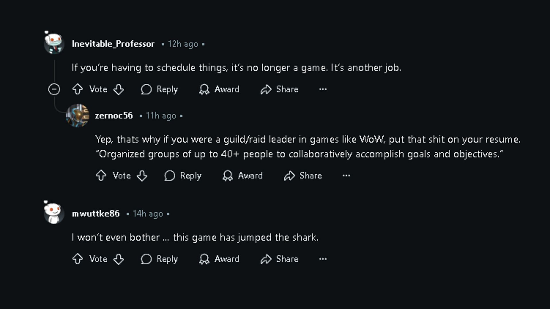Expand the more options on Inevitable_Professor comment
The image size is (550, 309).
click(x=323, y=89)
